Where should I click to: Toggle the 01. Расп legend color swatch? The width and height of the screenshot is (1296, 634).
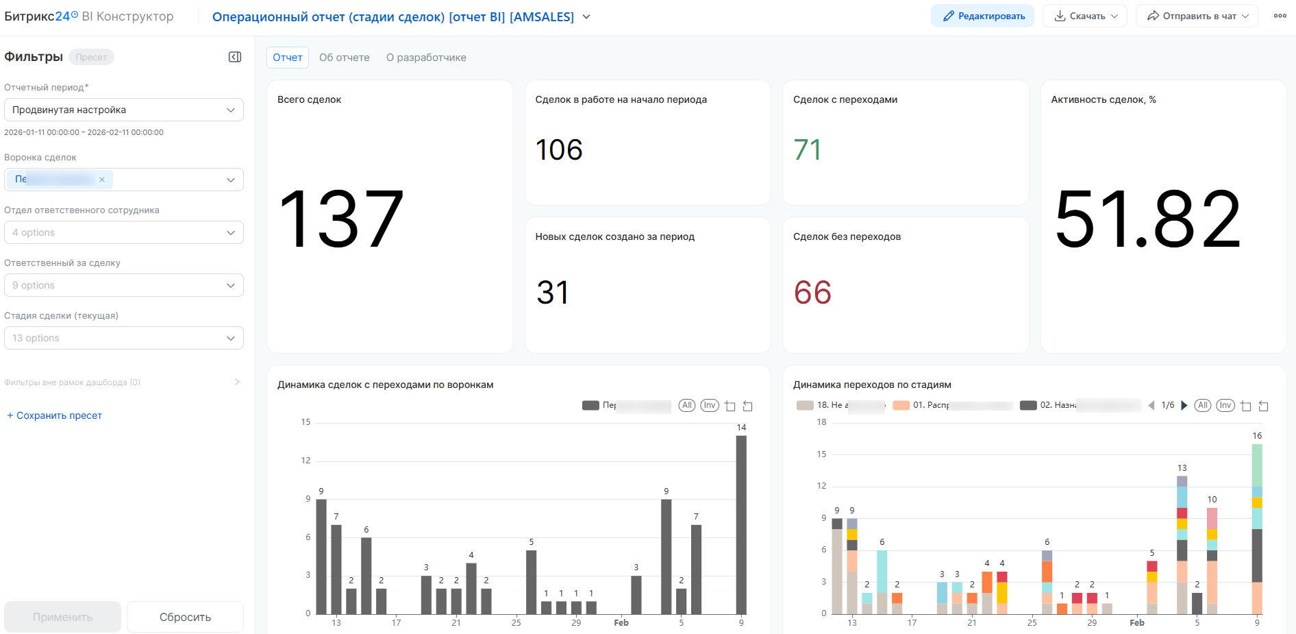[x=901, y=405]
